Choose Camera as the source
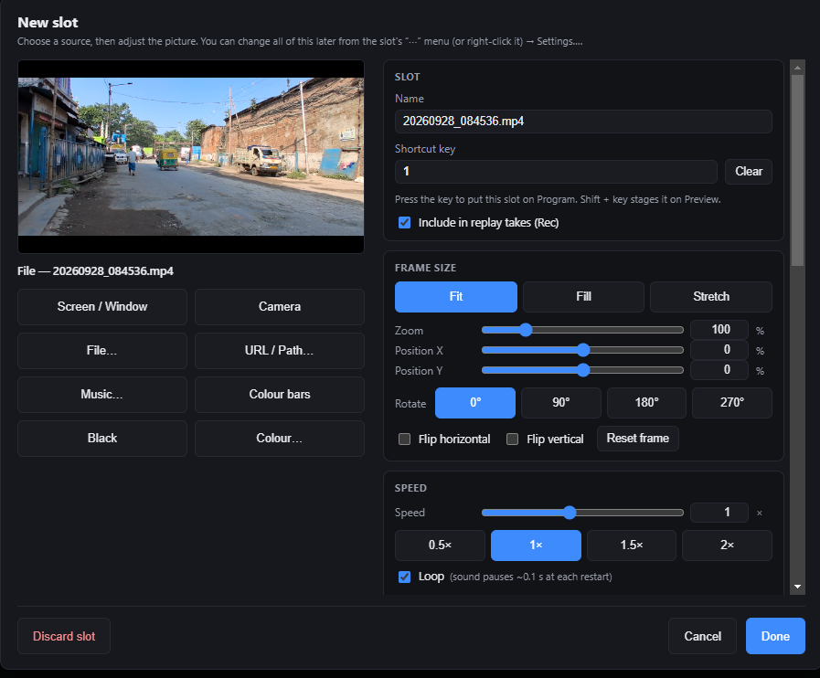Screen dimensions: 820x678 279,307
